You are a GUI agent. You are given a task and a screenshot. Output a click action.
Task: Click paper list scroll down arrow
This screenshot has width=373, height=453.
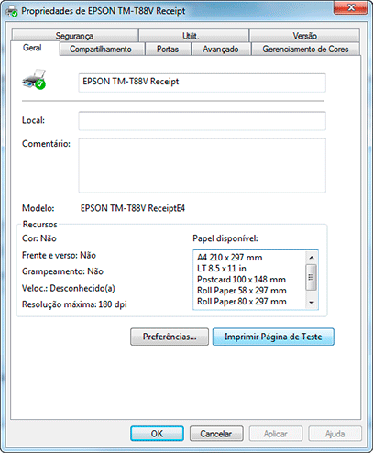312,303
